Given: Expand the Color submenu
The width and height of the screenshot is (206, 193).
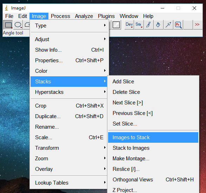Looking at the screenshot, I should point(69,71).
